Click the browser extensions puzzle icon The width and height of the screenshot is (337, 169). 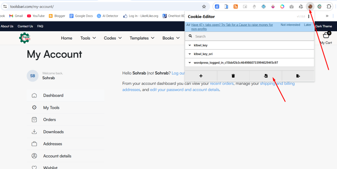coord(328,7)
